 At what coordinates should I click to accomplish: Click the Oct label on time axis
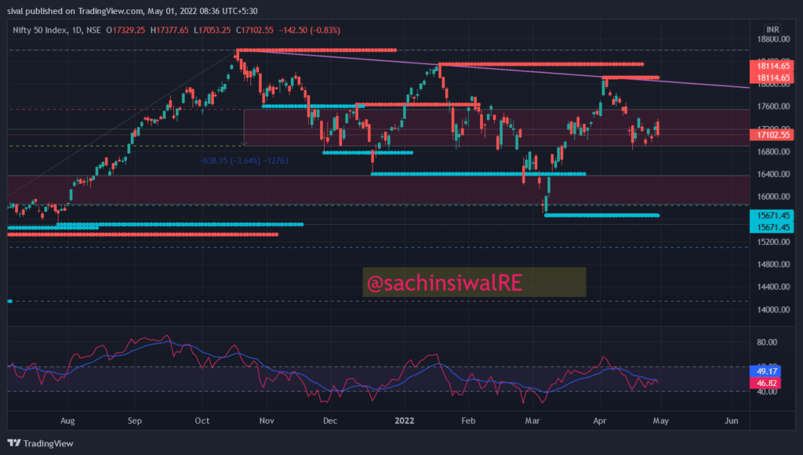(x=202, y=421)
